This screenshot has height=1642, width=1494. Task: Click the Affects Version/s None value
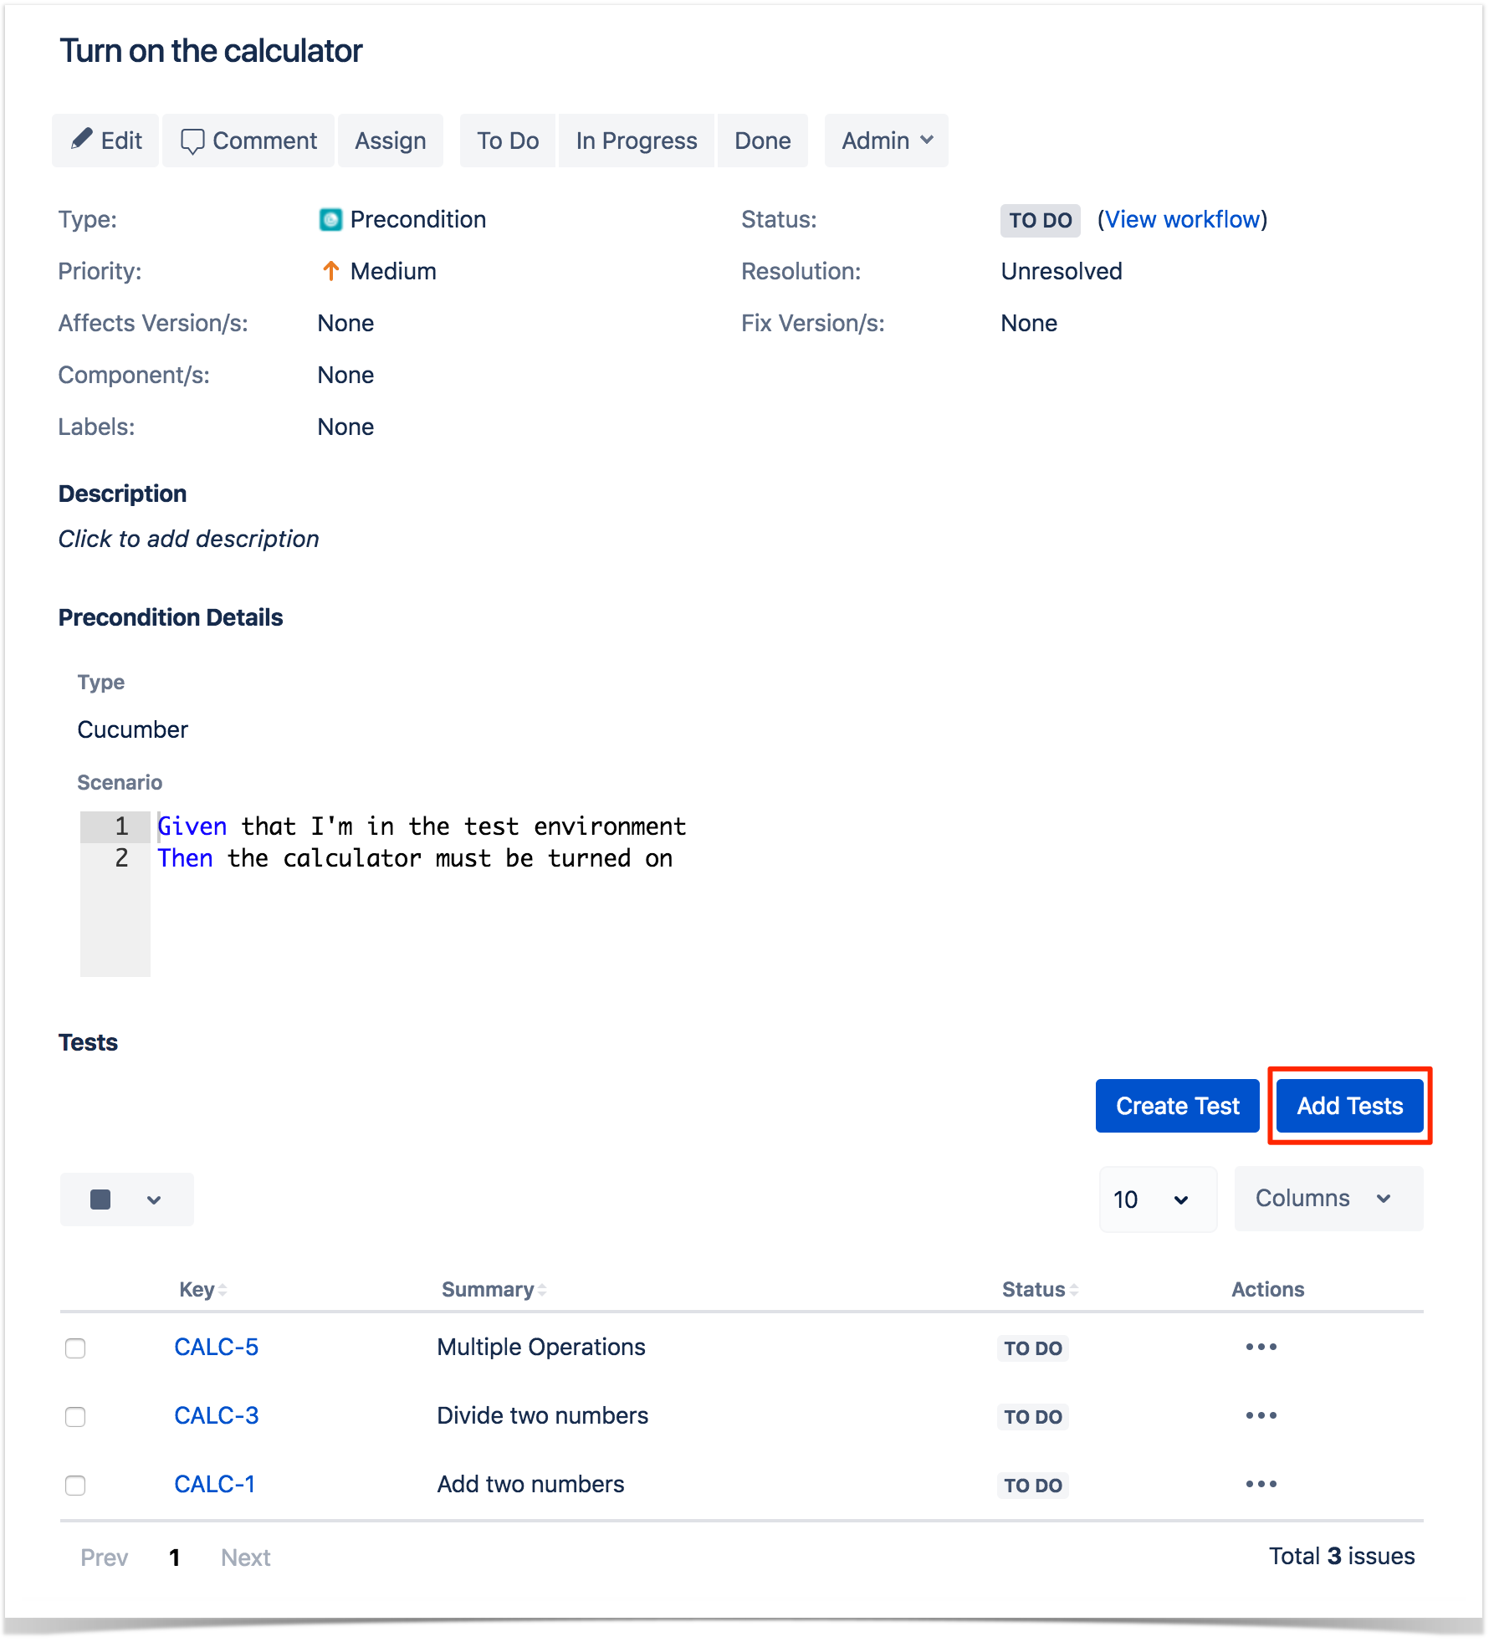pyautogui.click(x=345, y=323)
